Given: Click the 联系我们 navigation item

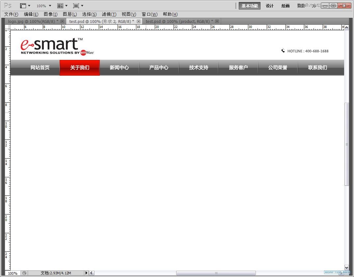Looking at the screenshot, I should click(x=317, y=68).
